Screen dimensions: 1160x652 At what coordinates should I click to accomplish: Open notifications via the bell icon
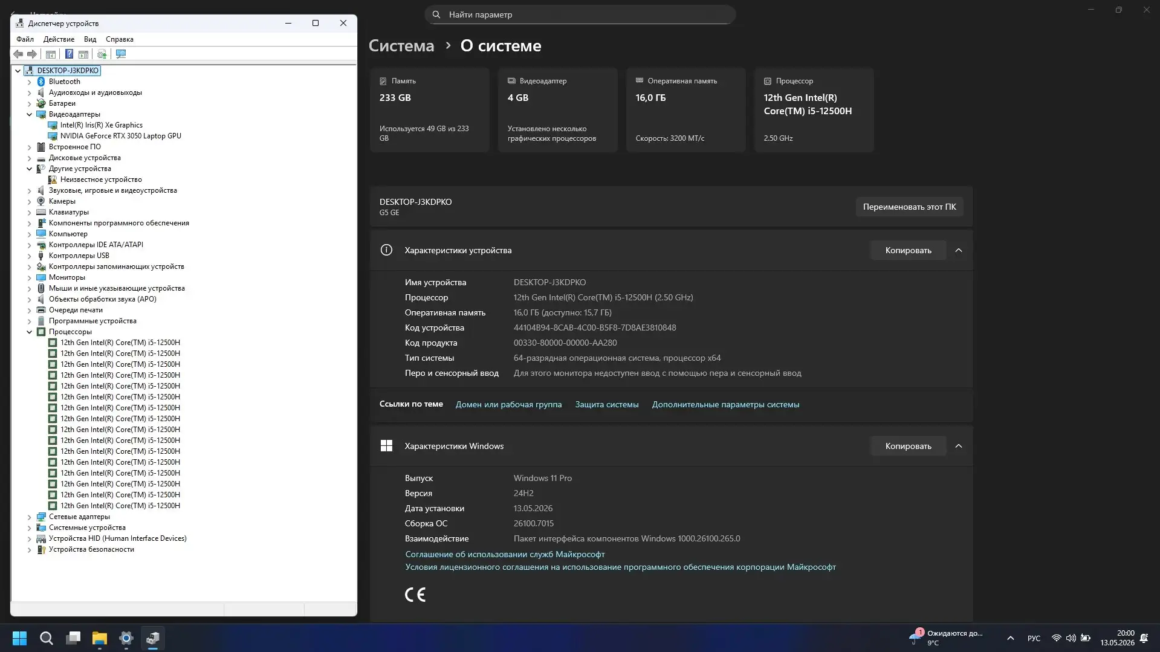pos(1144,638)
